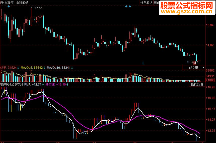Click the left one of the paired blue diamond markers

click(x=126, y=6)
